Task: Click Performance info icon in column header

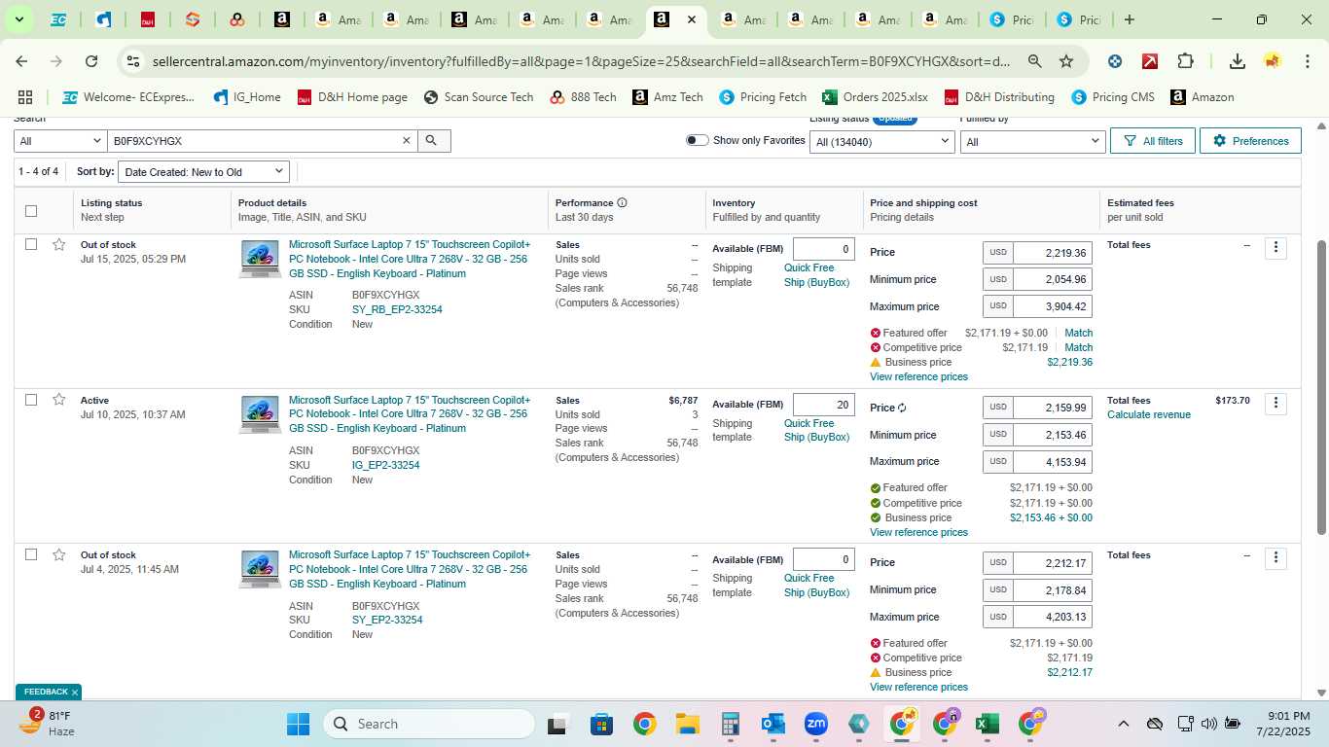Action: (x=622, y=202)
